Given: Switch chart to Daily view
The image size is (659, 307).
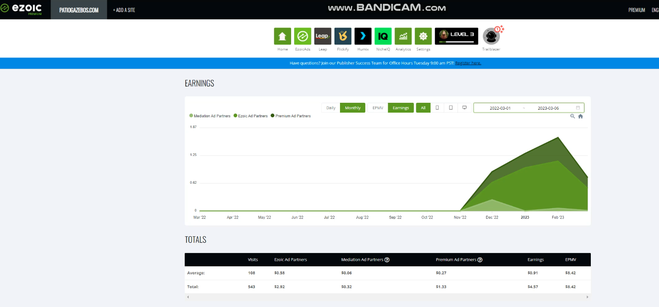Looking at the screenshot, I should [331, 108].
